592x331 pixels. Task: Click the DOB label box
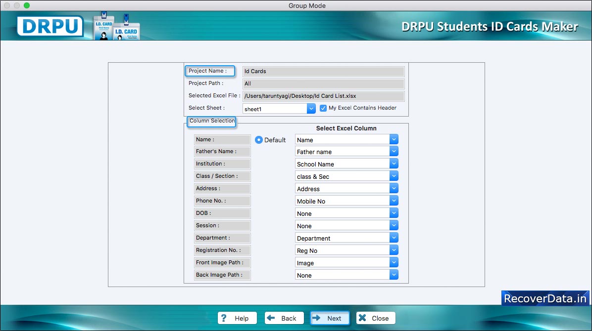[x=222, y=213]
